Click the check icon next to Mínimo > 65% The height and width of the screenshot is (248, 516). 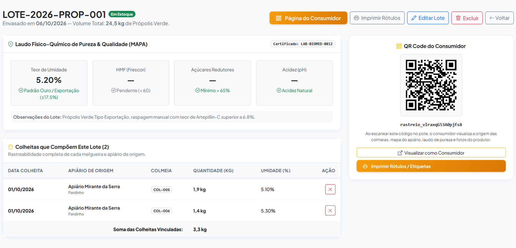pos(197,90)
